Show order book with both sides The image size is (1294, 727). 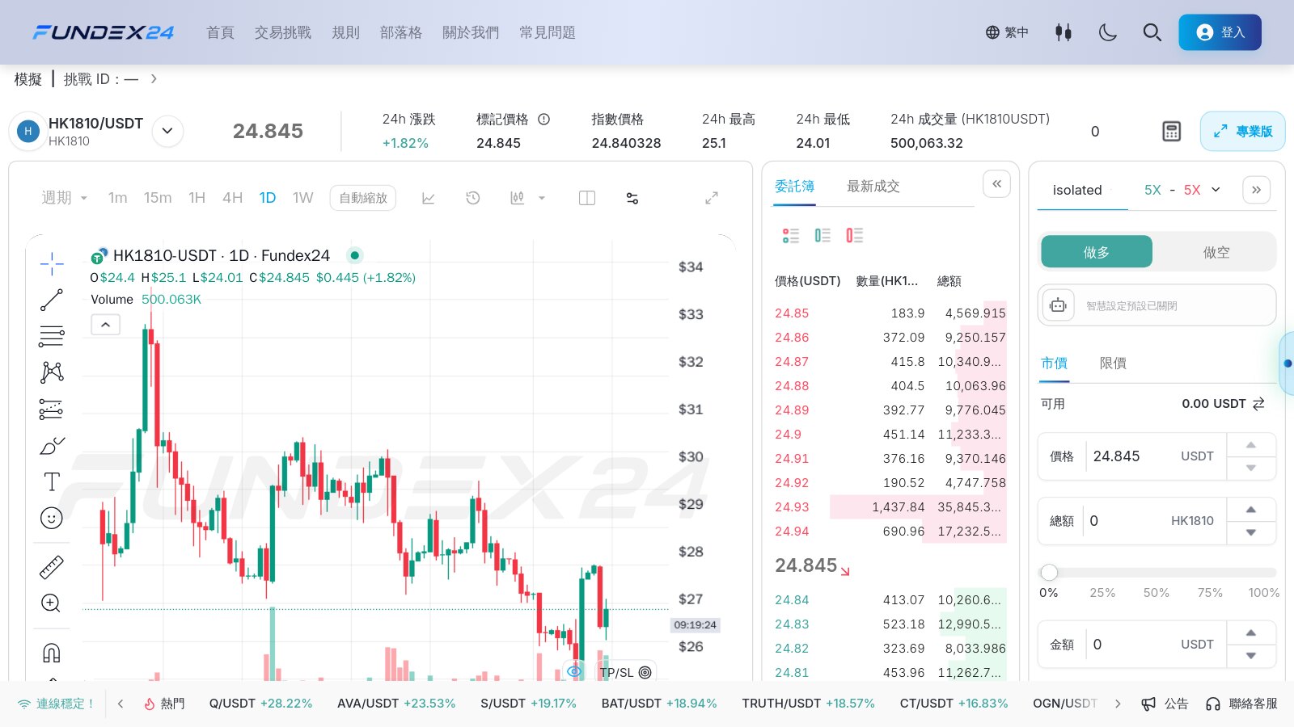[791, 235]
